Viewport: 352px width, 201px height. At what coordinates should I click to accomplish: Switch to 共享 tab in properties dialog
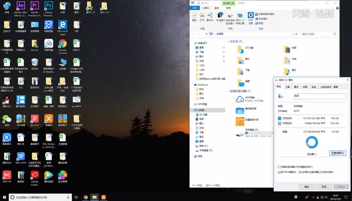point(305,87)
